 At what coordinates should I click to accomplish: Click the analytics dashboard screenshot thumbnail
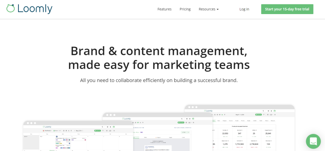click(x=239, y=128)
